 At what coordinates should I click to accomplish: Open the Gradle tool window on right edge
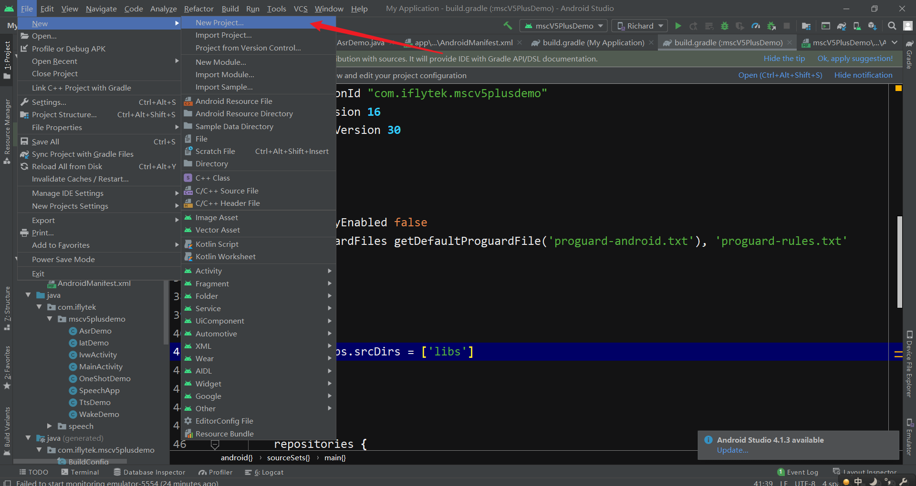pyautogui.click(x=909, y=55)
